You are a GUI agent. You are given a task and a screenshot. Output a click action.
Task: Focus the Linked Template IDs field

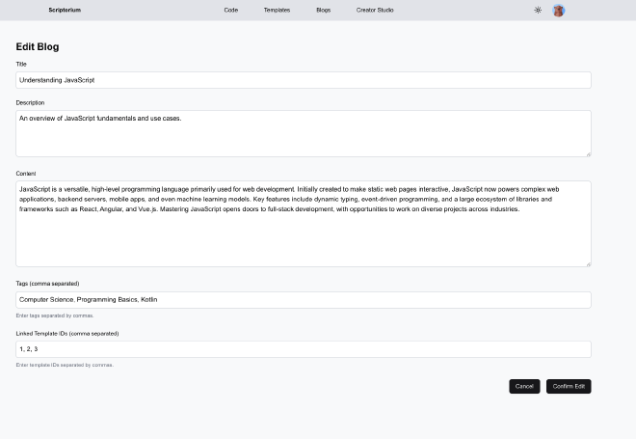click(304, 349)
